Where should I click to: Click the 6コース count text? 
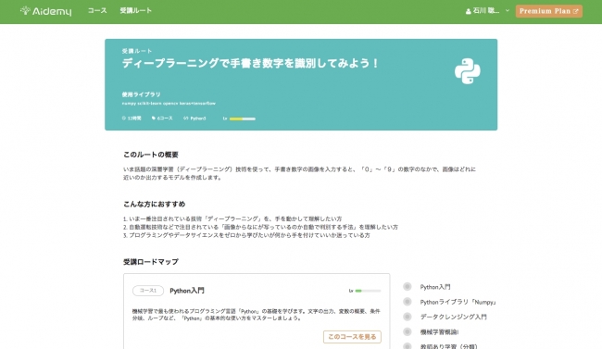(165, 118)
